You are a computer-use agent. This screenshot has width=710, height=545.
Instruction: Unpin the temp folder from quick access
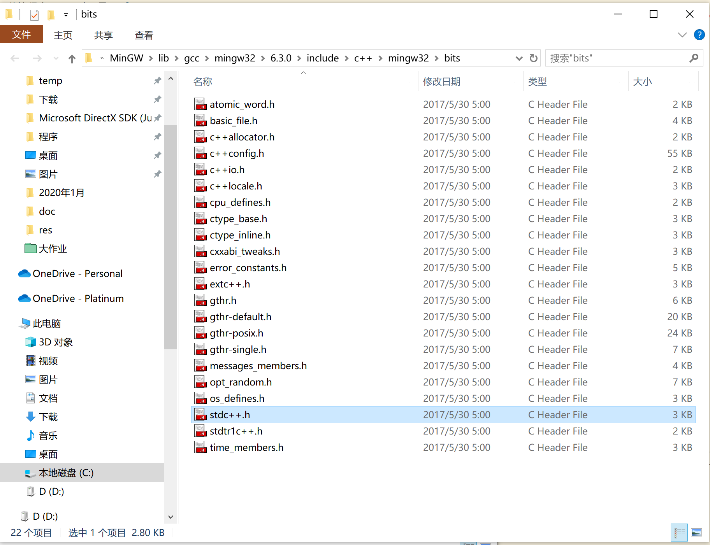(157, 81)
